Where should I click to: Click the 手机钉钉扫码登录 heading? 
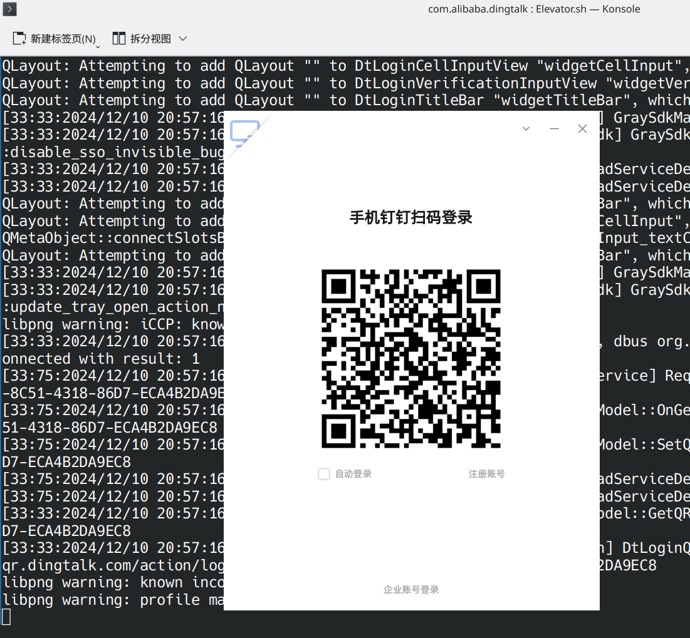point(411,217)
